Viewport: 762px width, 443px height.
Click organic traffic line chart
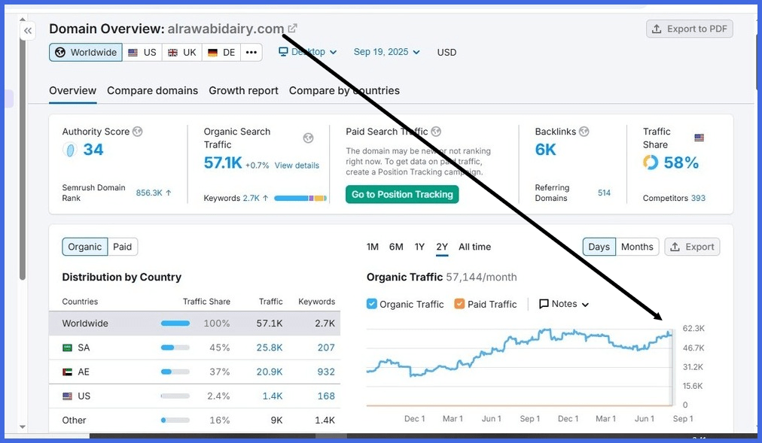pos(519,352)
